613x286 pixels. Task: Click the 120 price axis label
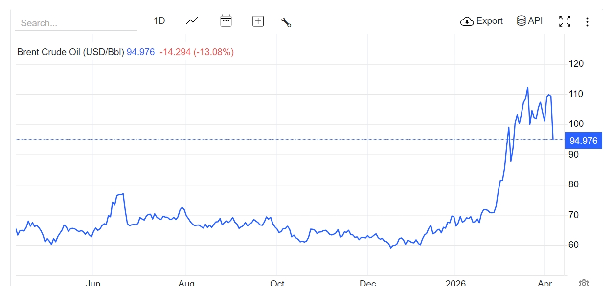(576, 64)
